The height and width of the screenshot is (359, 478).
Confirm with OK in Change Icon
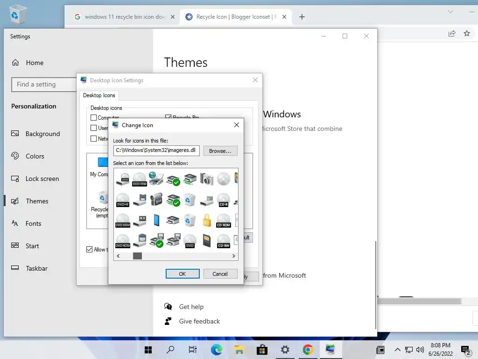183,274
